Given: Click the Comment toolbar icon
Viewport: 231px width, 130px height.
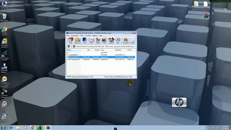Looking at the screenshot, I should [132, 40].
